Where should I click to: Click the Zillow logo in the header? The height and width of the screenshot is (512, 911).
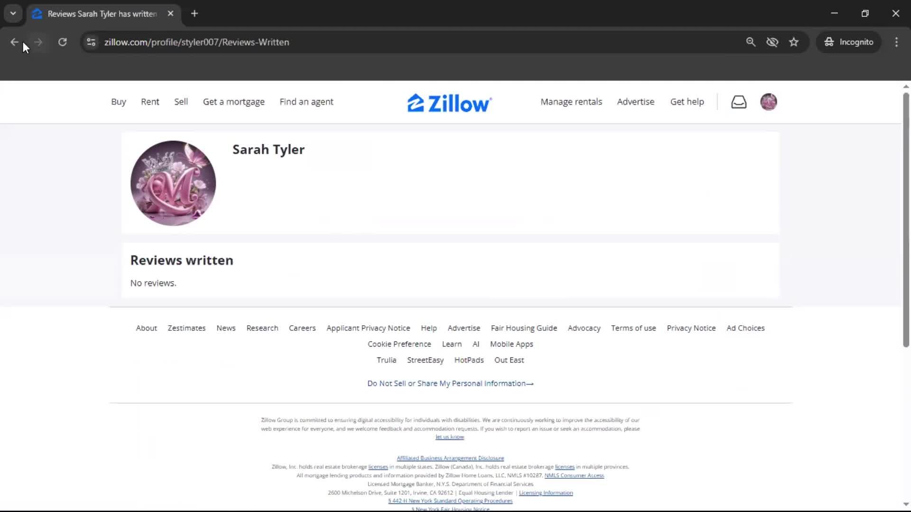[x=449, y=102]
